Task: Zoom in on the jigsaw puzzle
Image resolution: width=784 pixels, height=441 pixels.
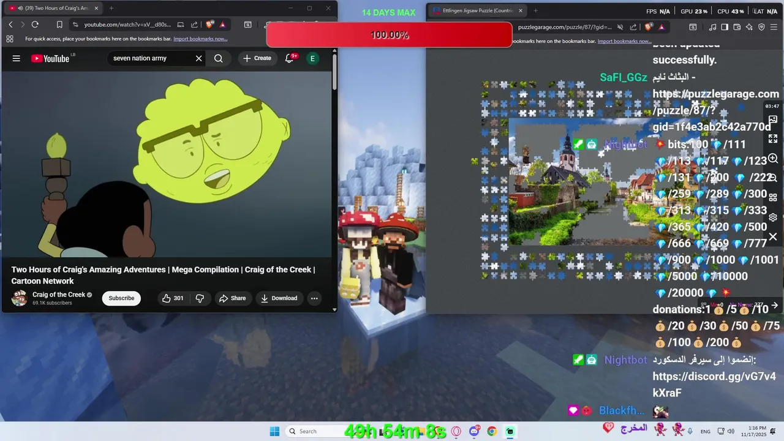Action: (x=773, y=159)
